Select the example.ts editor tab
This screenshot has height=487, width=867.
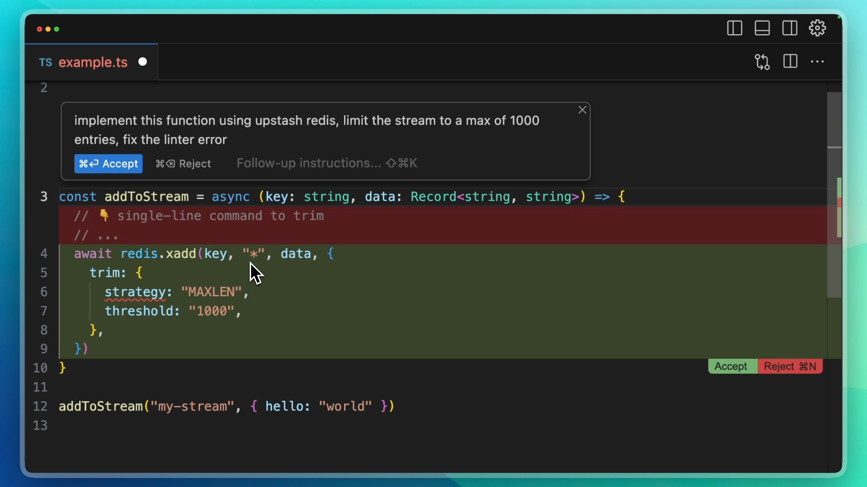pyautogui.click(x=93, y=62)
